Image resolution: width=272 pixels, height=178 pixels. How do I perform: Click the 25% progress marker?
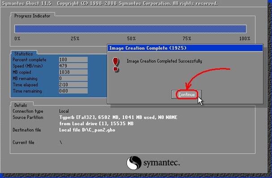tap(75, 38)
